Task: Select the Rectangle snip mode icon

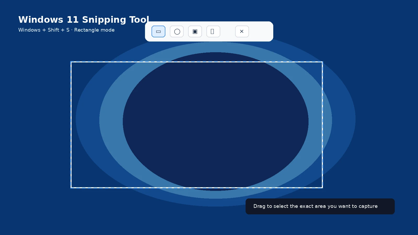Action: point(158,32)
